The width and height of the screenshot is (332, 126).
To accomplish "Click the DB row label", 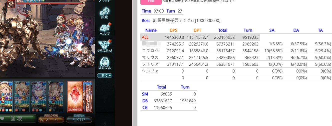I will (145, 101).
